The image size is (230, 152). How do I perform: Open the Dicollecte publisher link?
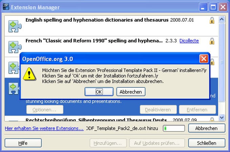[x=189, y=41]
